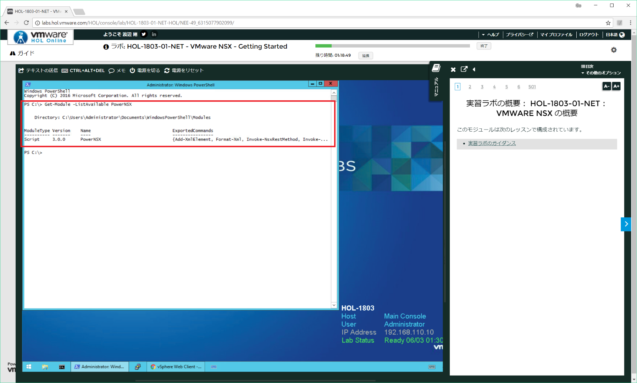Screen dimensions: 637x383
Task: Click 電源をリセット reset power
Action: tap(184, 71)
